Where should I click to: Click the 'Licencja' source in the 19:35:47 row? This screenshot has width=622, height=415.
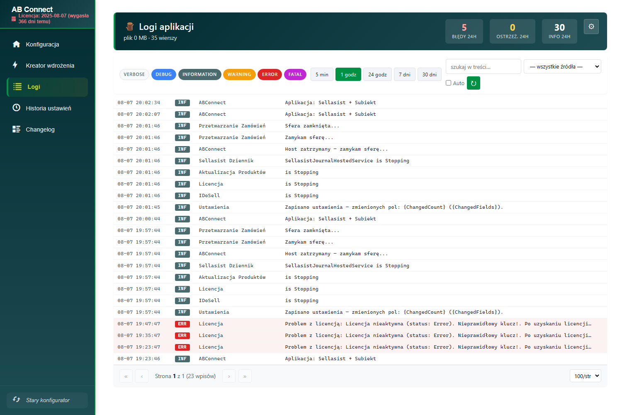point(211,335)
